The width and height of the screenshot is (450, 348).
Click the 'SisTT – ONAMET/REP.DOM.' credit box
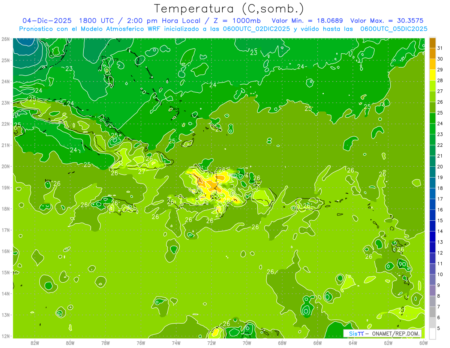pyautogui.click(x=382, y=333)
